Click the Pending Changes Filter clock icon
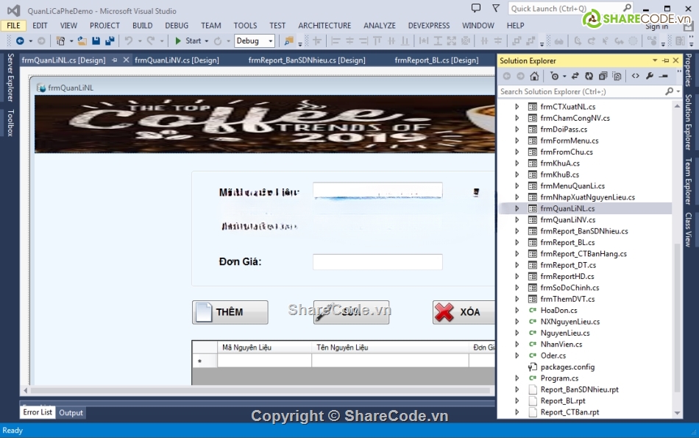The width and height of the screenshot is (699, 438). pos(554,77)
